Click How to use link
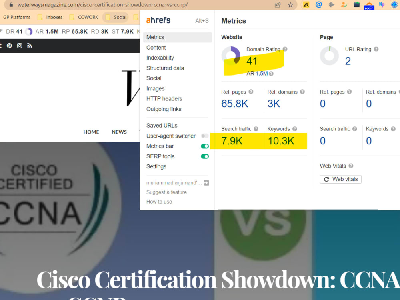 [159, 202]
